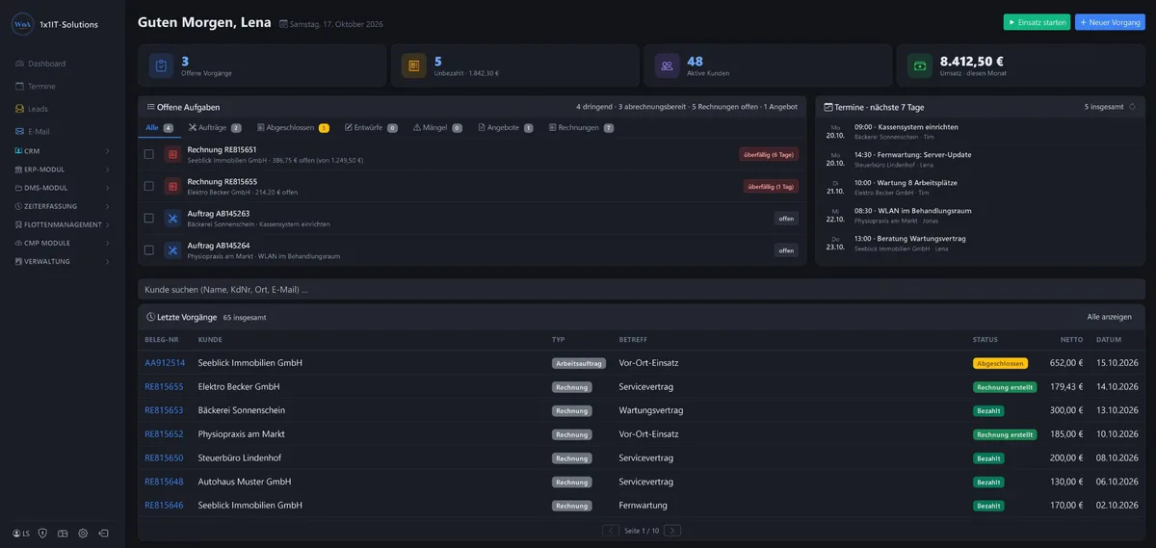Image resolution: width=1156 pixels, height=548 pixels.
Task: Expand the FLOTTENMANAGEMENT sidebar section
Action: point(62,224)
